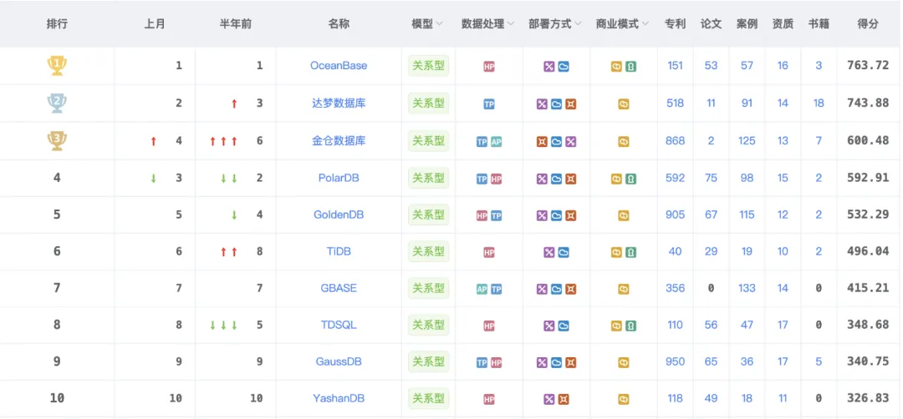This screenshot has height=419, width=903.
Task: Open the 商业模式 column filter dropdown
Action: [x=645, y=24]
